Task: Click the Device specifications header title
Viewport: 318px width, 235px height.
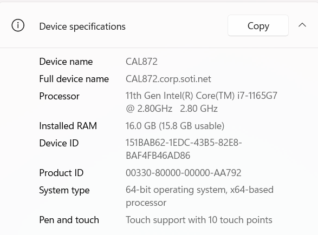Action: 82,26
